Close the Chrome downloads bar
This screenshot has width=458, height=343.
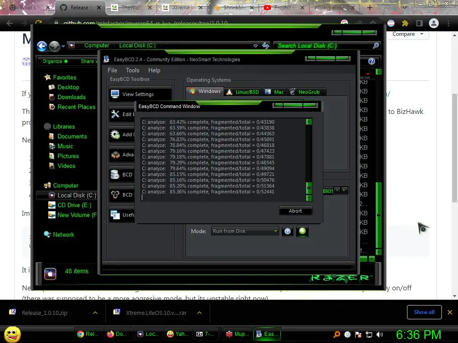[x=450, y=312]
